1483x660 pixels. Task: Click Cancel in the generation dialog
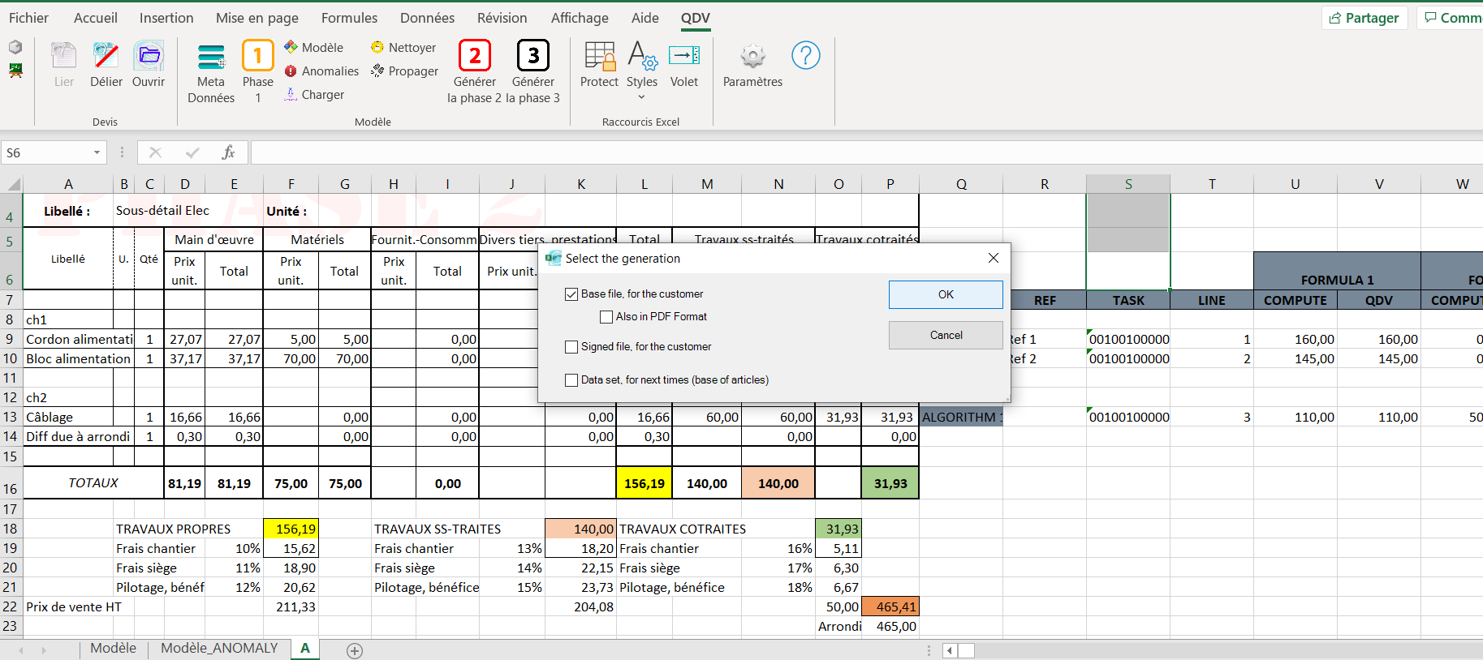tap(946, 335)
